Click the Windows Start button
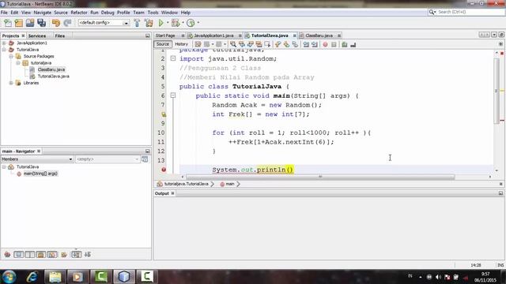 tap(9, 276)
